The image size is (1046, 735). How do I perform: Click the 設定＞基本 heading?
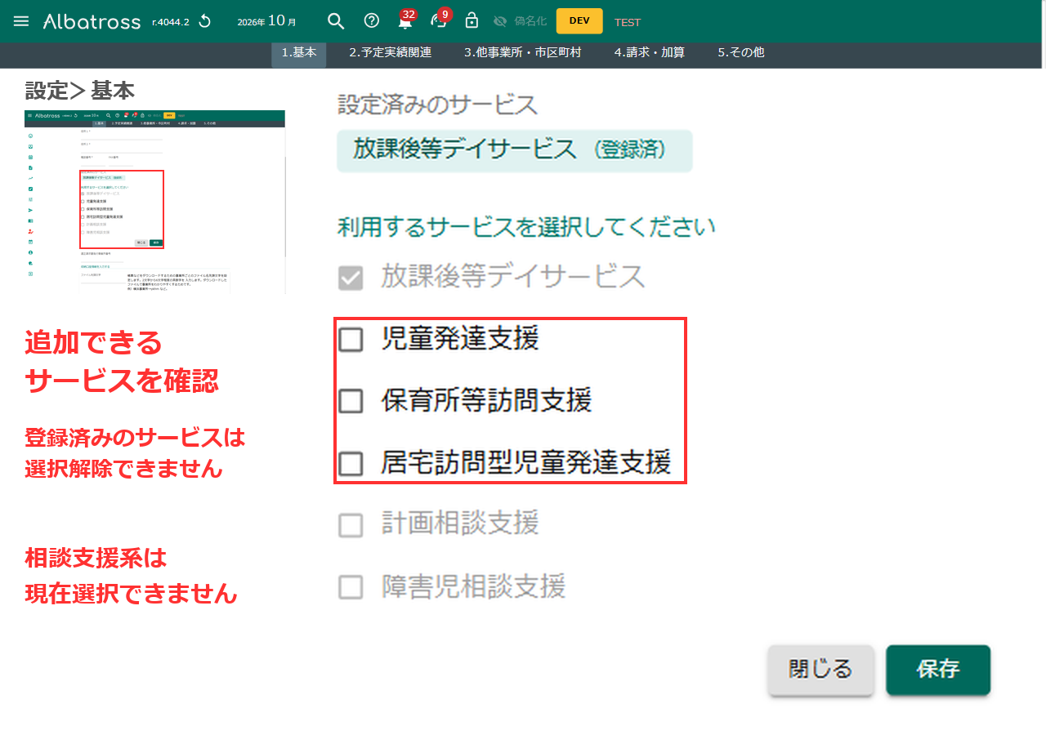pos(80,90)
